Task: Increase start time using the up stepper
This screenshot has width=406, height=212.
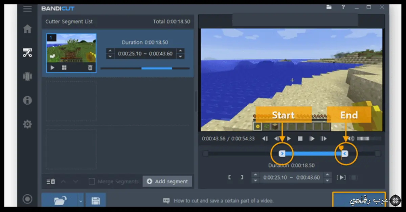Action: tap(255, 175)
